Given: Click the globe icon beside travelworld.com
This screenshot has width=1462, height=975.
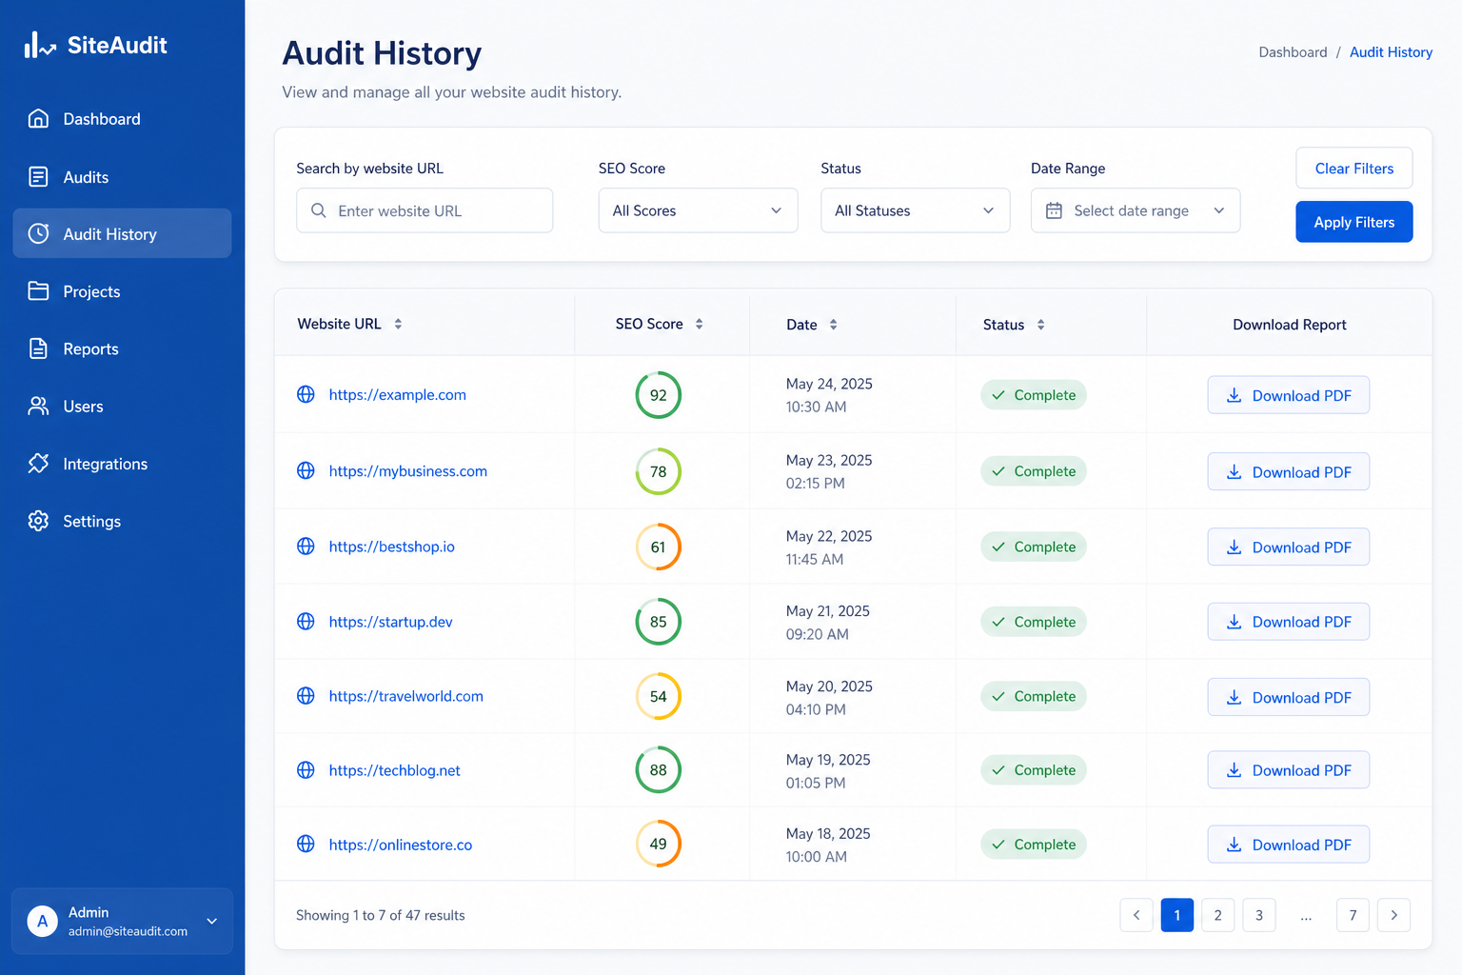Looking at the screenshot, I should (x=306, y=696).
